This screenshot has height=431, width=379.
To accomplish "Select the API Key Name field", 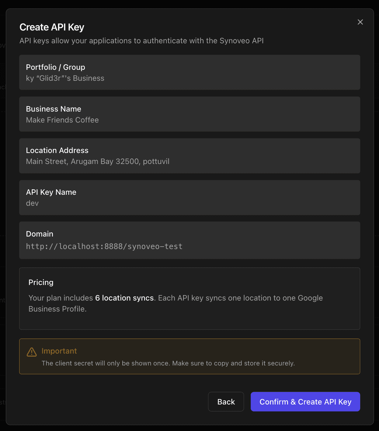I will [189, 198].
